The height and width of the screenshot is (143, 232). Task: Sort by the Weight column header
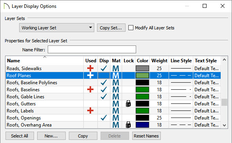pos(159,61)
